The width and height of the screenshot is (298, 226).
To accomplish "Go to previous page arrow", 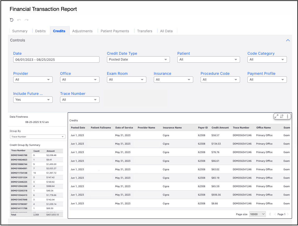I will 275,214.
